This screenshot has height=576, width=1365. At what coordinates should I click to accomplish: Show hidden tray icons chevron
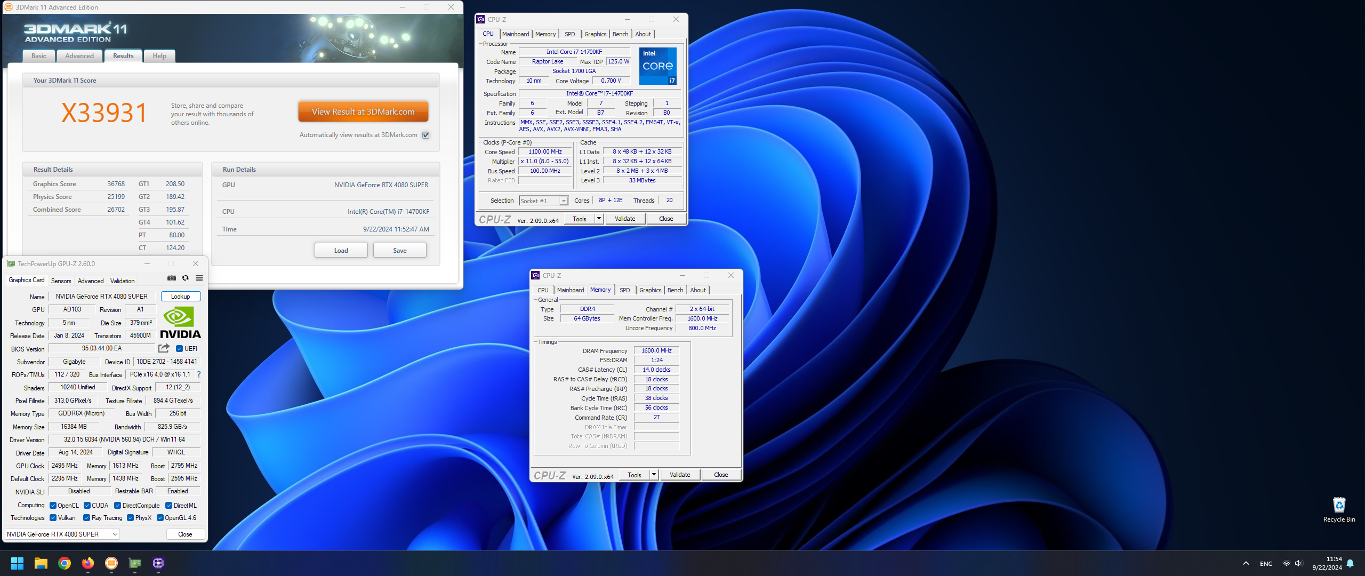[x=1246, y=563]
